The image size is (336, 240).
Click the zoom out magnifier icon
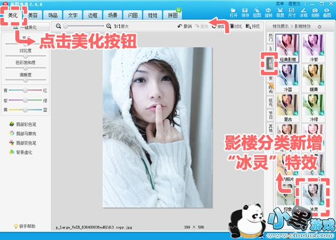coord(58,26)
